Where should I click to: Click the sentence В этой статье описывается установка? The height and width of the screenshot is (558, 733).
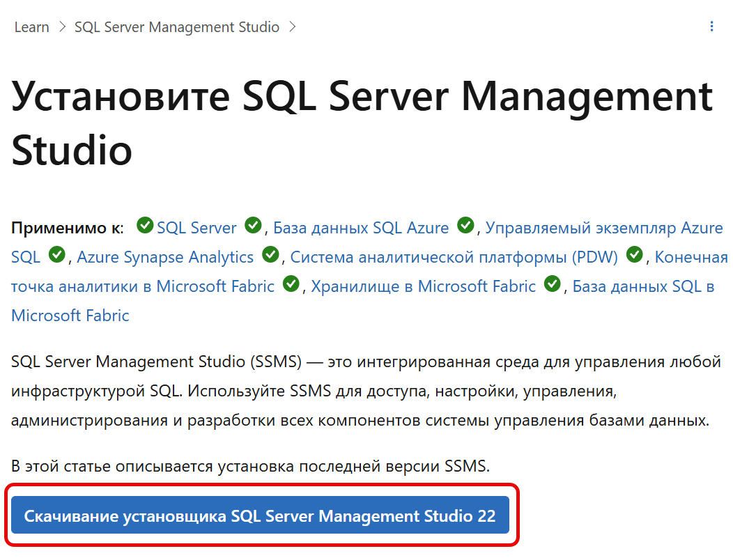pyautogui.click(x=251, y=466)
